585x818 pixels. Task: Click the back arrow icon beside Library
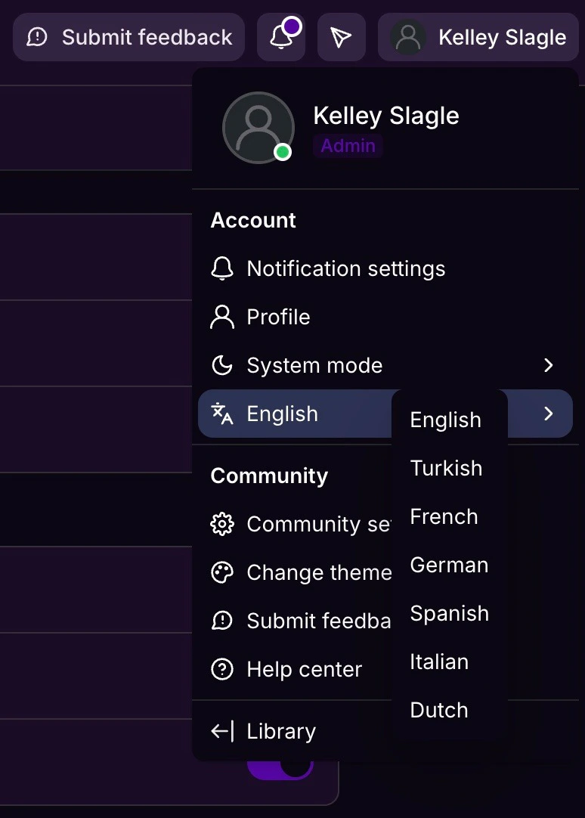(x=221, y=731)
